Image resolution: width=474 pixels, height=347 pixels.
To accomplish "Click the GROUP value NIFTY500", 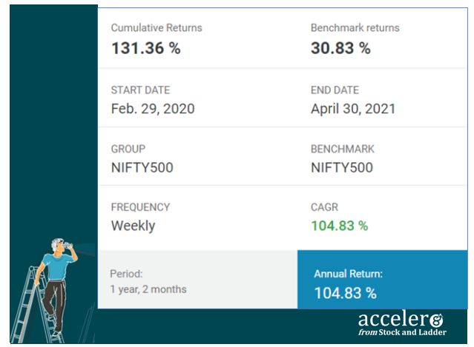I will (x=142, y=168).
